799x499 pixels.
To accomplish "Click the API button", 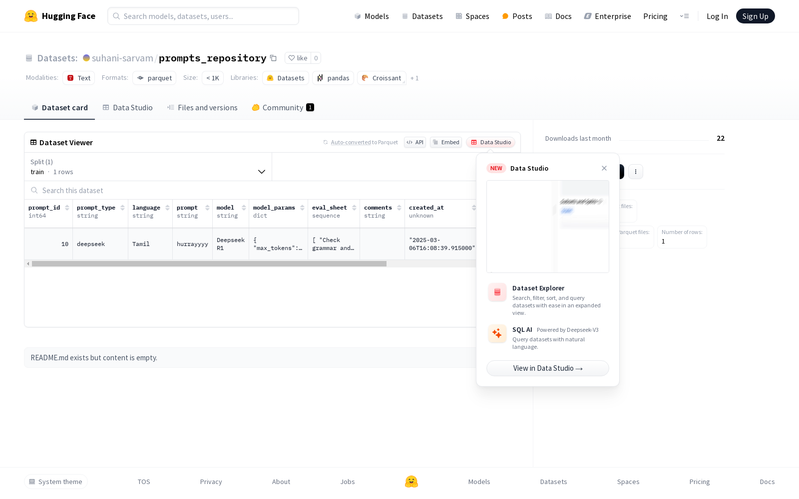I will (x=415, y=142).
